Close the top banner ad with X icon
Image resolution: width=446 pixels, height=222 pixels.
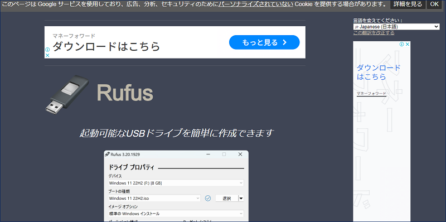[47, 55]
